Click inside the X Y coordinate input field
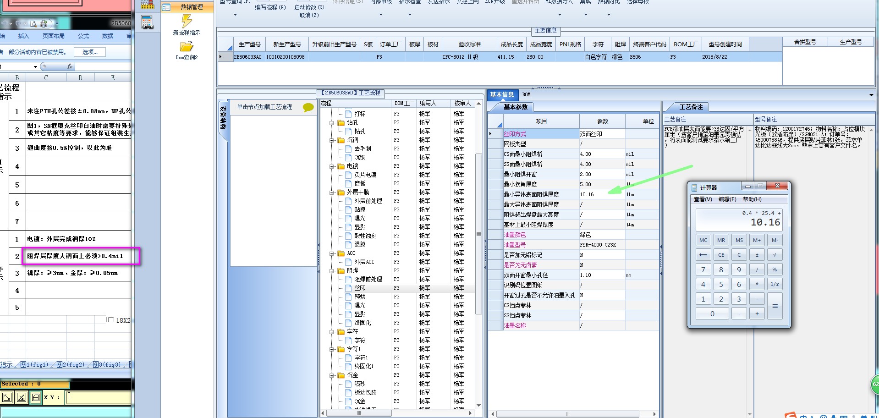The height and width of the screenshot is (418, 879). (x=97, y=397)
